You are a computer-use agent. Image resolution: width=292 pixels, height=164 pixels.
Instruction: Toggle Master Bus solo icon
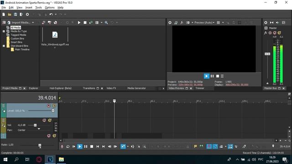coord(279,33)
